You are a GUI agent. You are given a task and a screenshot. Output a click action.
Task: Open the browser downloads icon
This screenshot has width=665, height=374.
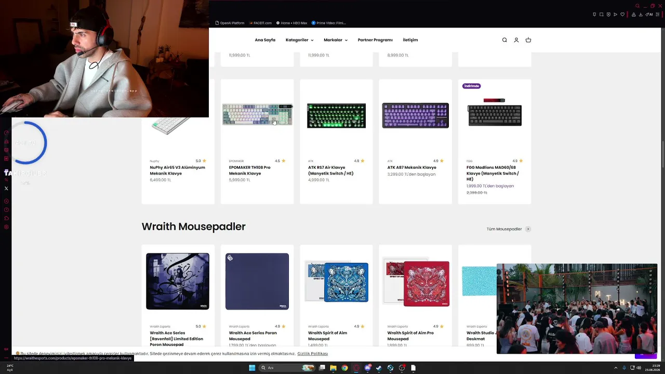(641, 15)
